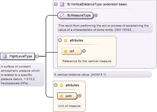Click the @ icon in the uom attribute
This screenshot has width=157, height=112.
tap(61, 96)
